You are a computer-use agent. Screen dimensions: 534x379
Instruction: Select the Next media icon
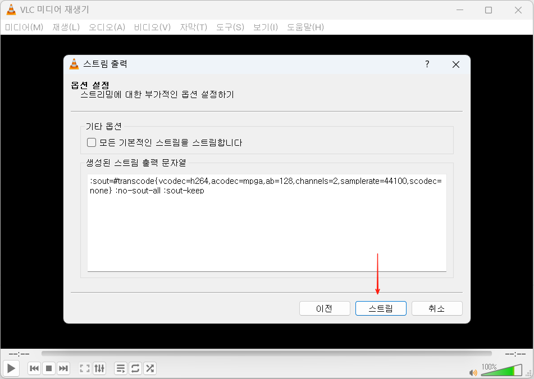[x=63, y=368]
